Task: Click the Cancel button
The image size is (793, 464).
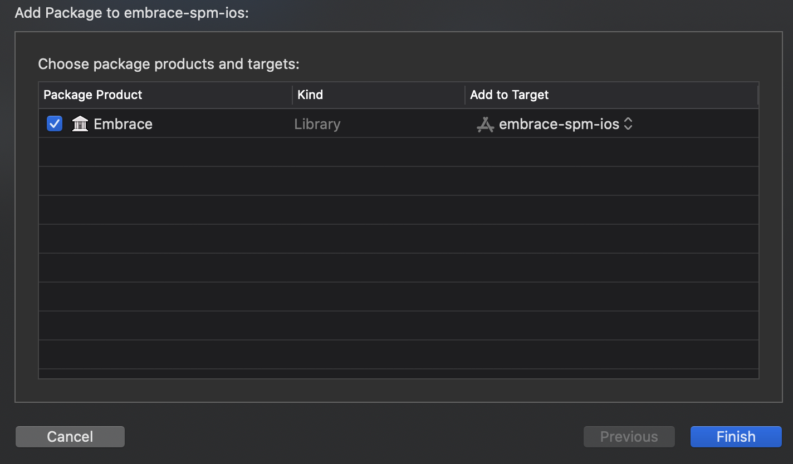Action: [x=70, y=437]
